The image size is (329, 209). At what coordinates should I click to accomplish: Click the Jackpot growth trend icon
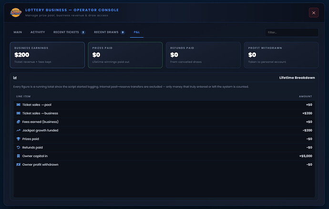(18, 130)
